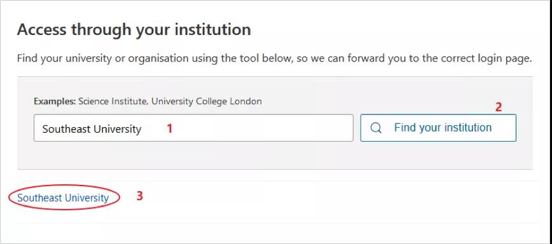Click the red number 2 annotation
This screenshot has height=244, width=552.
[x=498, y=107]
